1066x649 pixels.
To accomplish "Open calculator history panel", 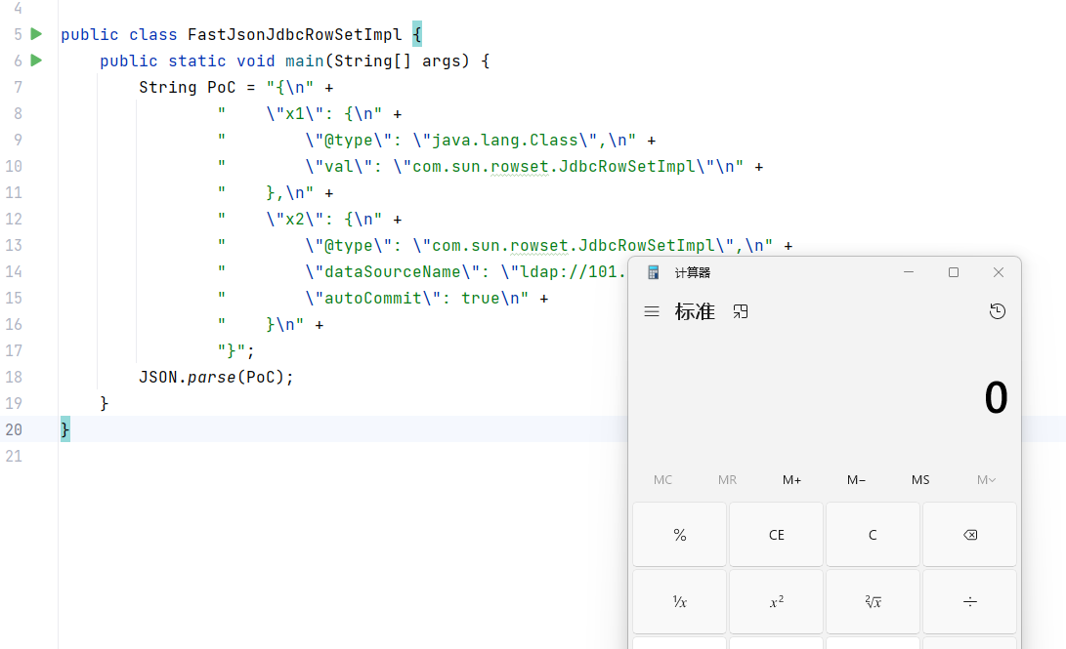I will click(998, 311).
